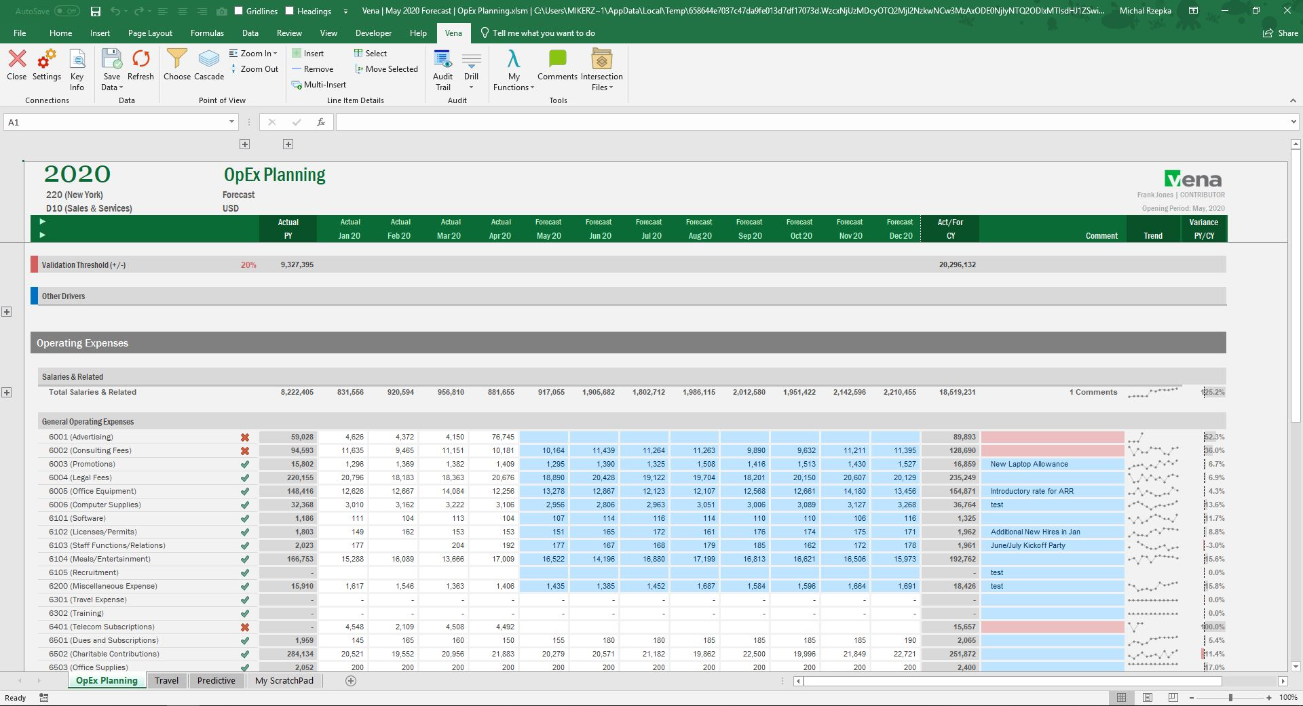The width and height of the screenshot is (1303, 706).
Task: Open the Key Info icon
Action: (x=77, y=60)
